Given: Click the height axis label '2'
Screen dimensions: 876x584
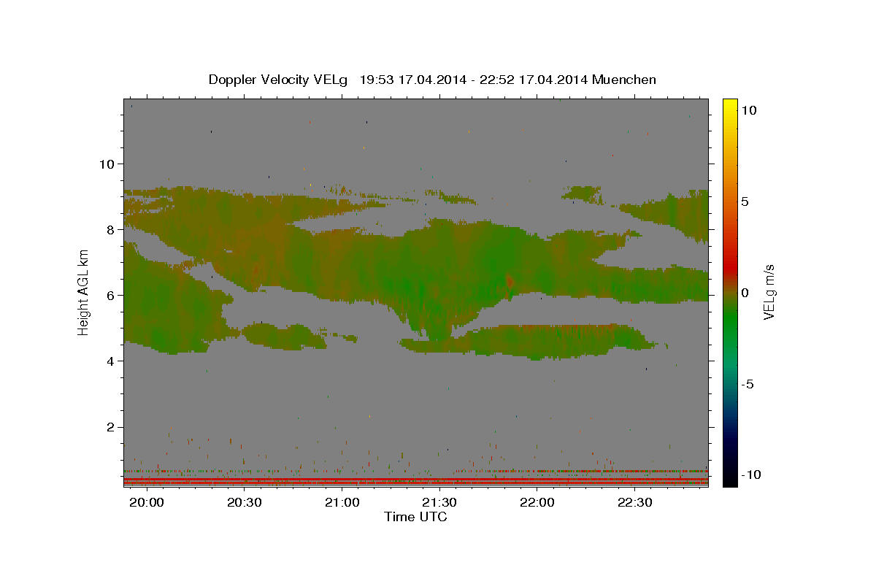Looking at the screenshot, I should (x=110, y=427).
